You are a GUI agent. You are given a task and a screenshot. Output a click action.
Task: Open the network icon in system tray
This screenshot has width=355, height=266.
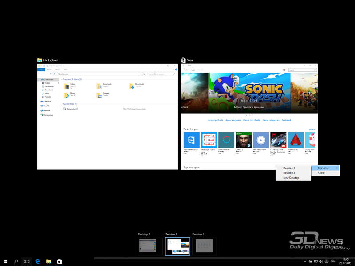click(316, 262)
